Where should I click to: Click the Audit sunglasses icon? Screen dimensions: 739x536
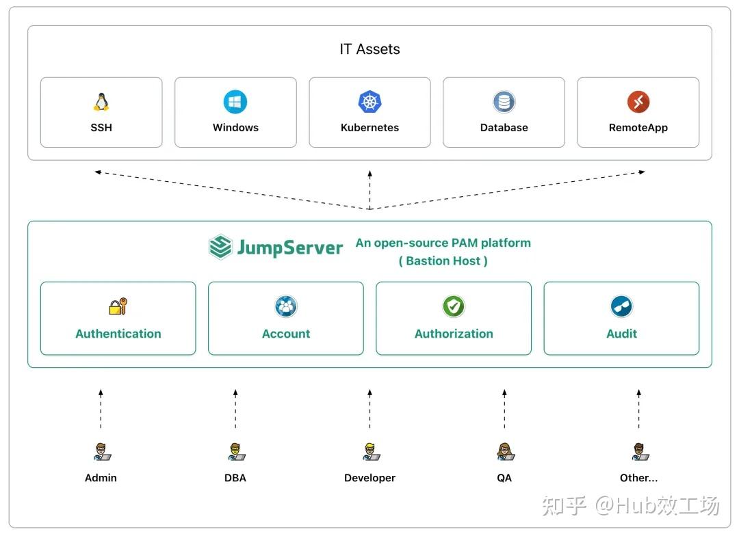pyautogui.click(x=621, y=306)
